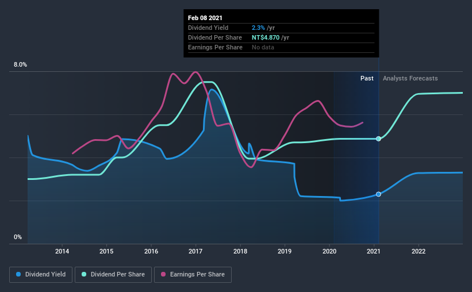The image size is (472, 292).
Task: Click the 2015 x-axis label
Action: (x=106, y=251)
